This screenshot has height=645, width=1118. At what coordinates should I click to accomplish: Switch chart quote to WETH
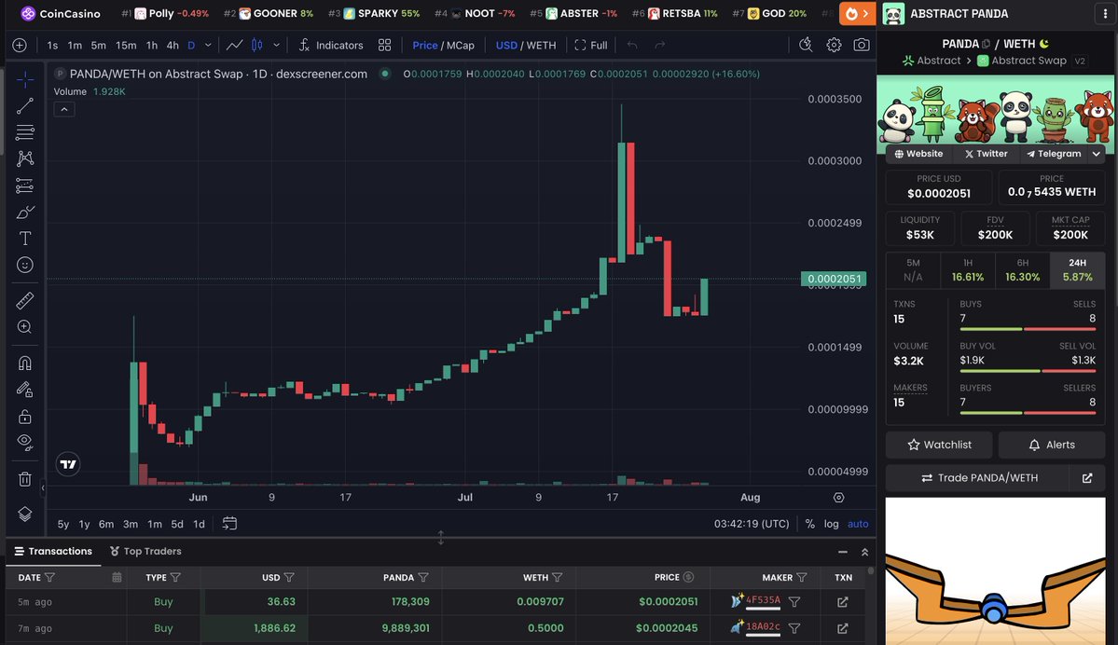click(x=541, y=45)
